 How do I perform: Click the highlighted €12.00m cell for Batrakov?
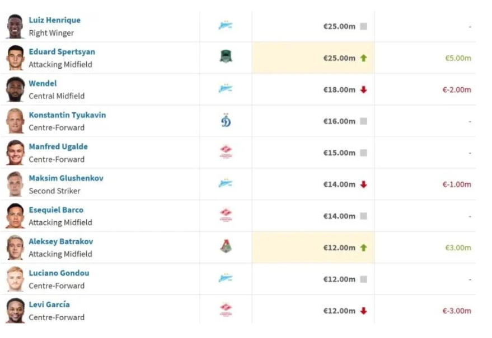point(313,247)
